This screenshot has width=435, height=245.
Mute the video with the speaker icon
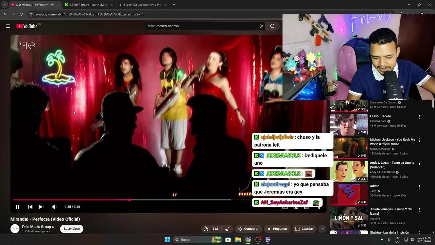coord(54,207)
